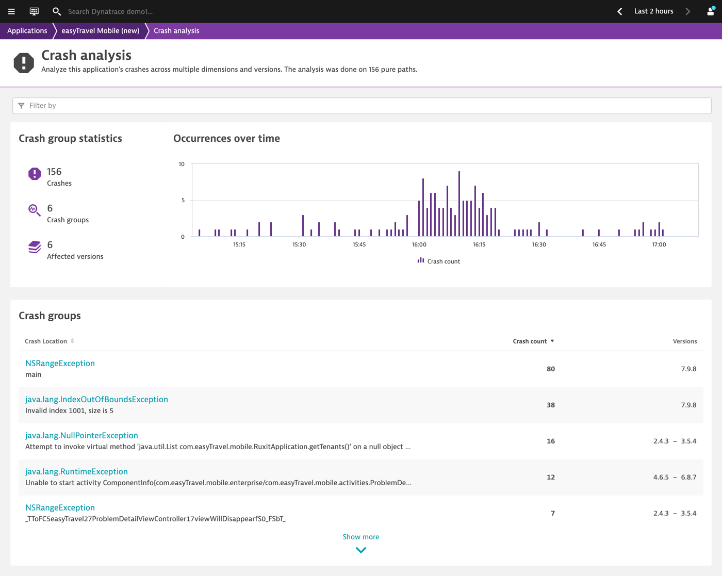Click the Occurrences over time heading
This screenshot has width=722, height=576.
226,138
